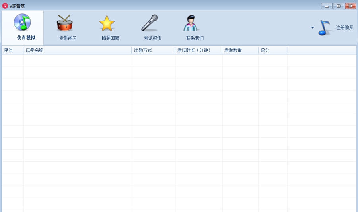Sort by 出题方式 column header
The image size is (358, 212).
click(154, 50)
